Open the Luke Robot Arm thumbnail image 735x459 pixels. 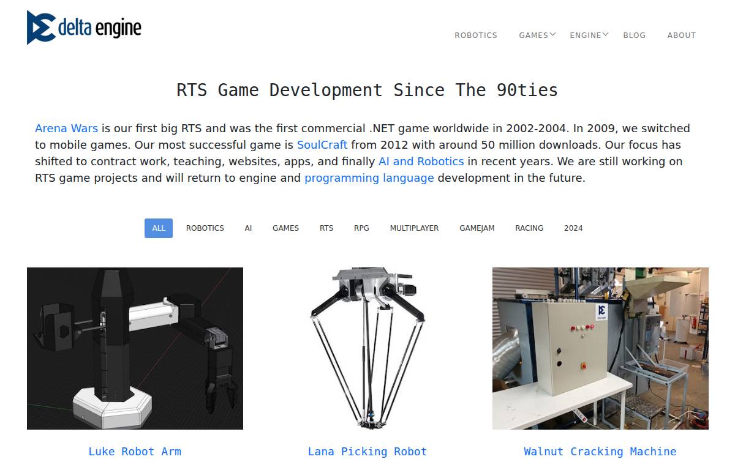tap(135, 348)
